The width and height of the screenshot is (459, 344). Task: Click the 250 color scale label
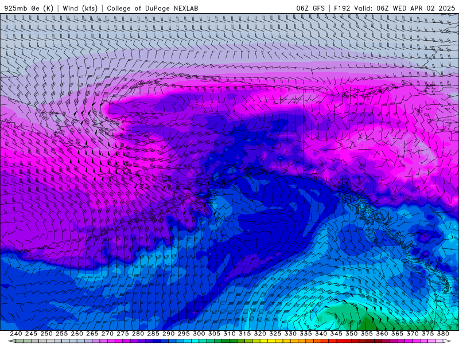click(x=46, y=334)
